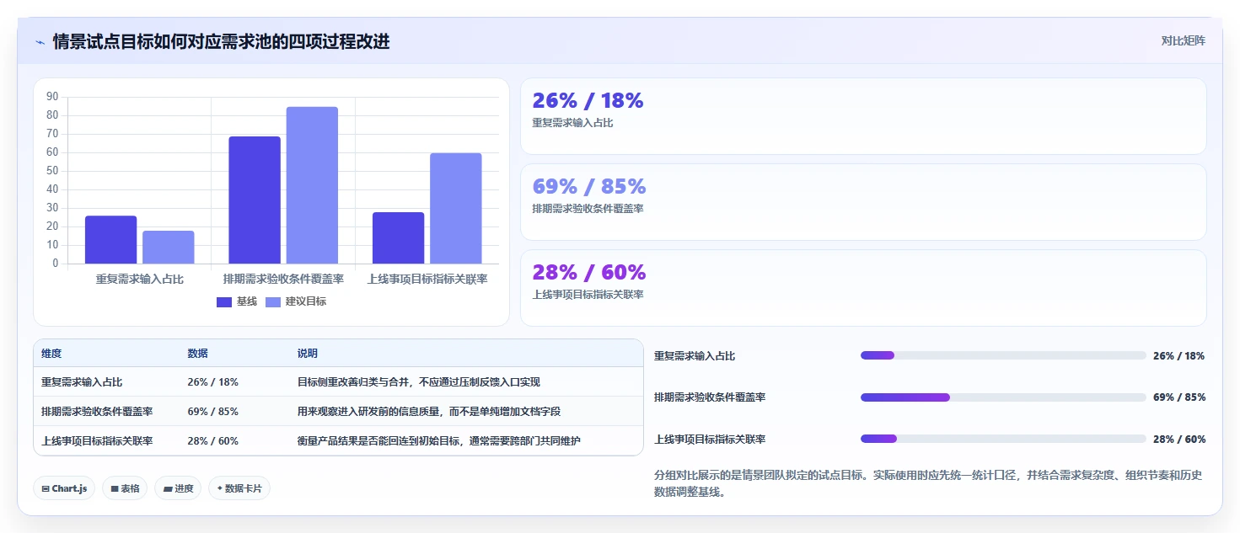
Task: Click the 对比矩阵 label in header
Action: pyautogui.click(x=1183, y=40)
